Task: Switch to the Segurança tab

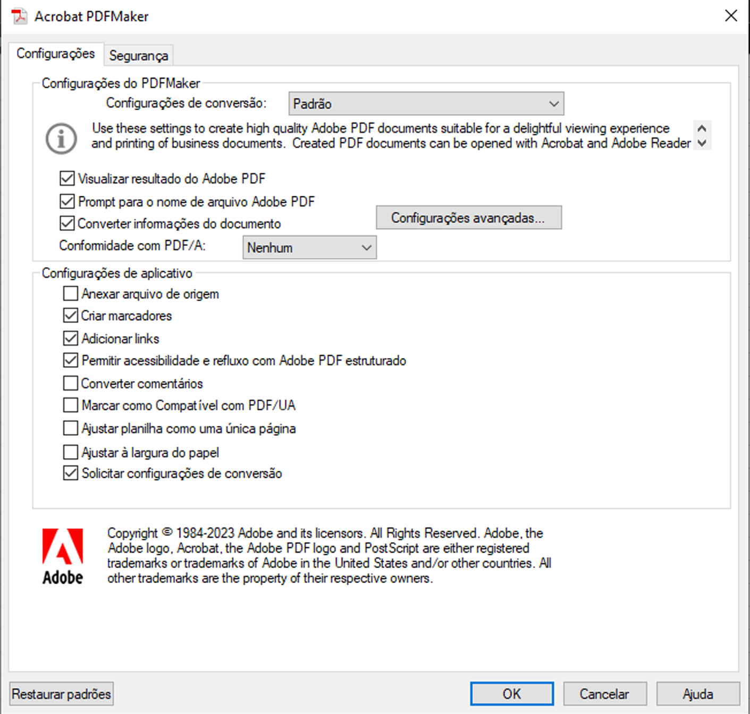Action: pos(138,55)
